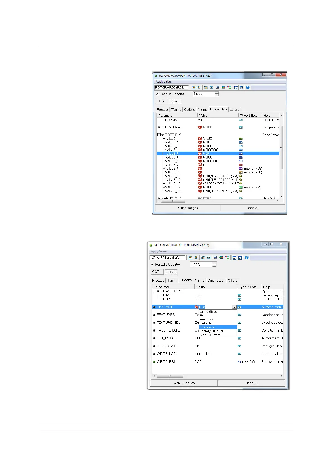Viewport: 332px width, 470px height.
Task: Click the computer-download toolbar icon in upper window
Action: (218, 87)
